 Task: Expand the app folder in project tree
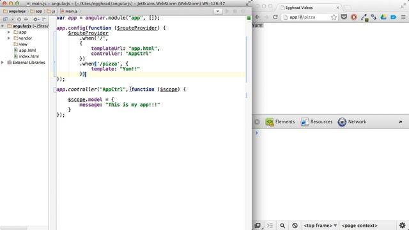click(x=9, y=32)
